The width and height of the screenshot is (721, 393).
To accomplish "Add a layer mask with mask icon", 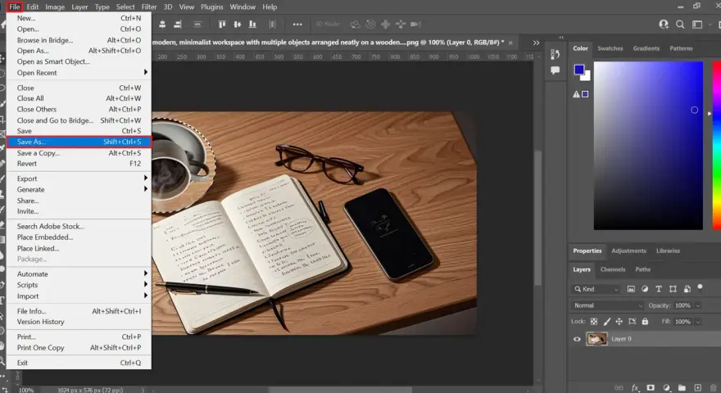I will pos(651,388).
